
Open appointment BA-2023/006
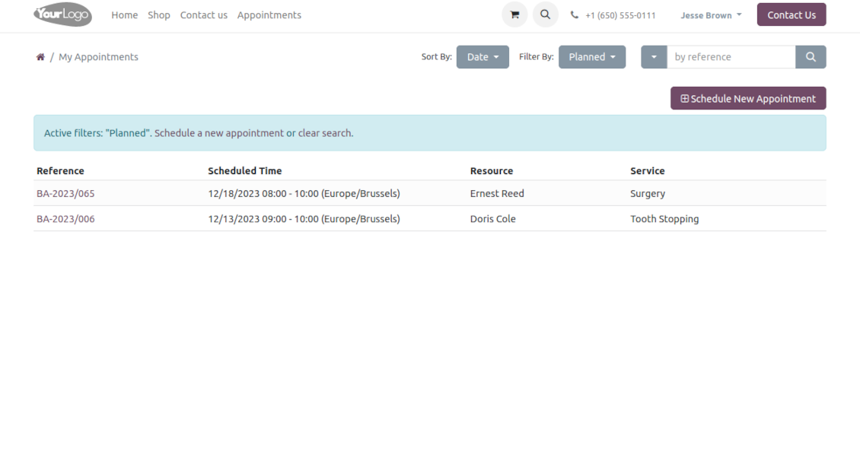click(65, 219)
